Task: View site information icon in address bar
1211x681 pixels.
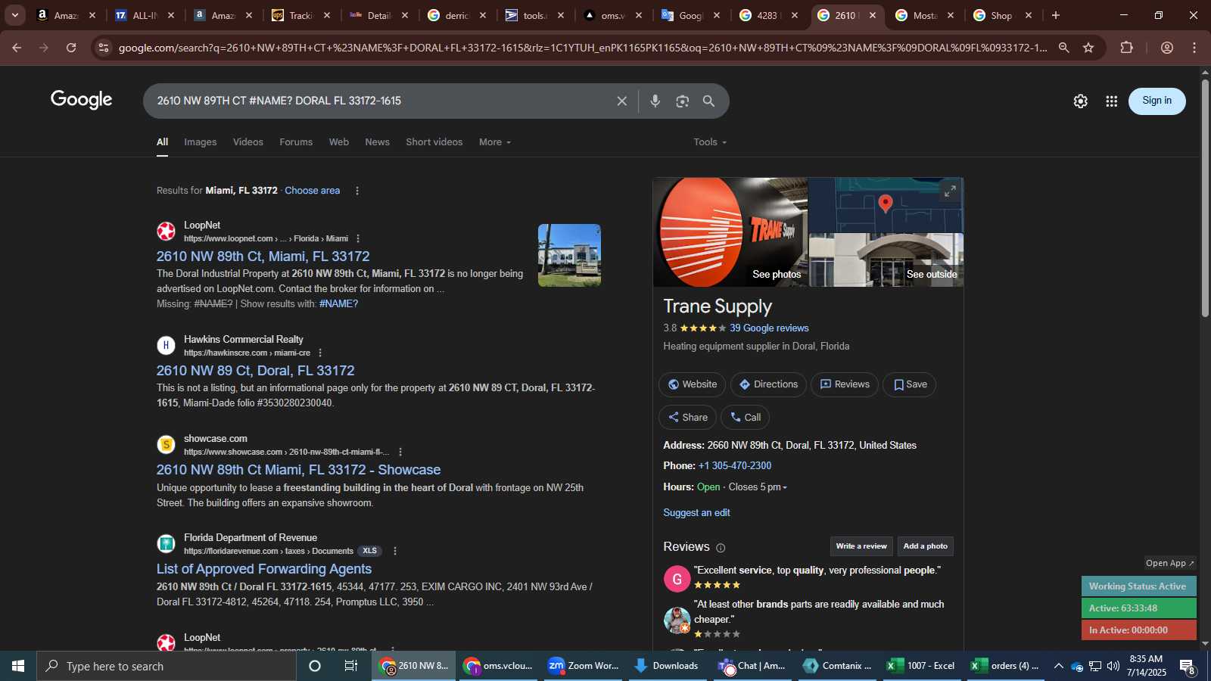Action: 104,48
